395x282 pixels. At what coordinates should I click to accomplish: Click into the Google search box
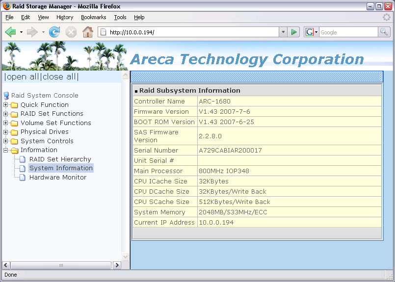(349, 32)
